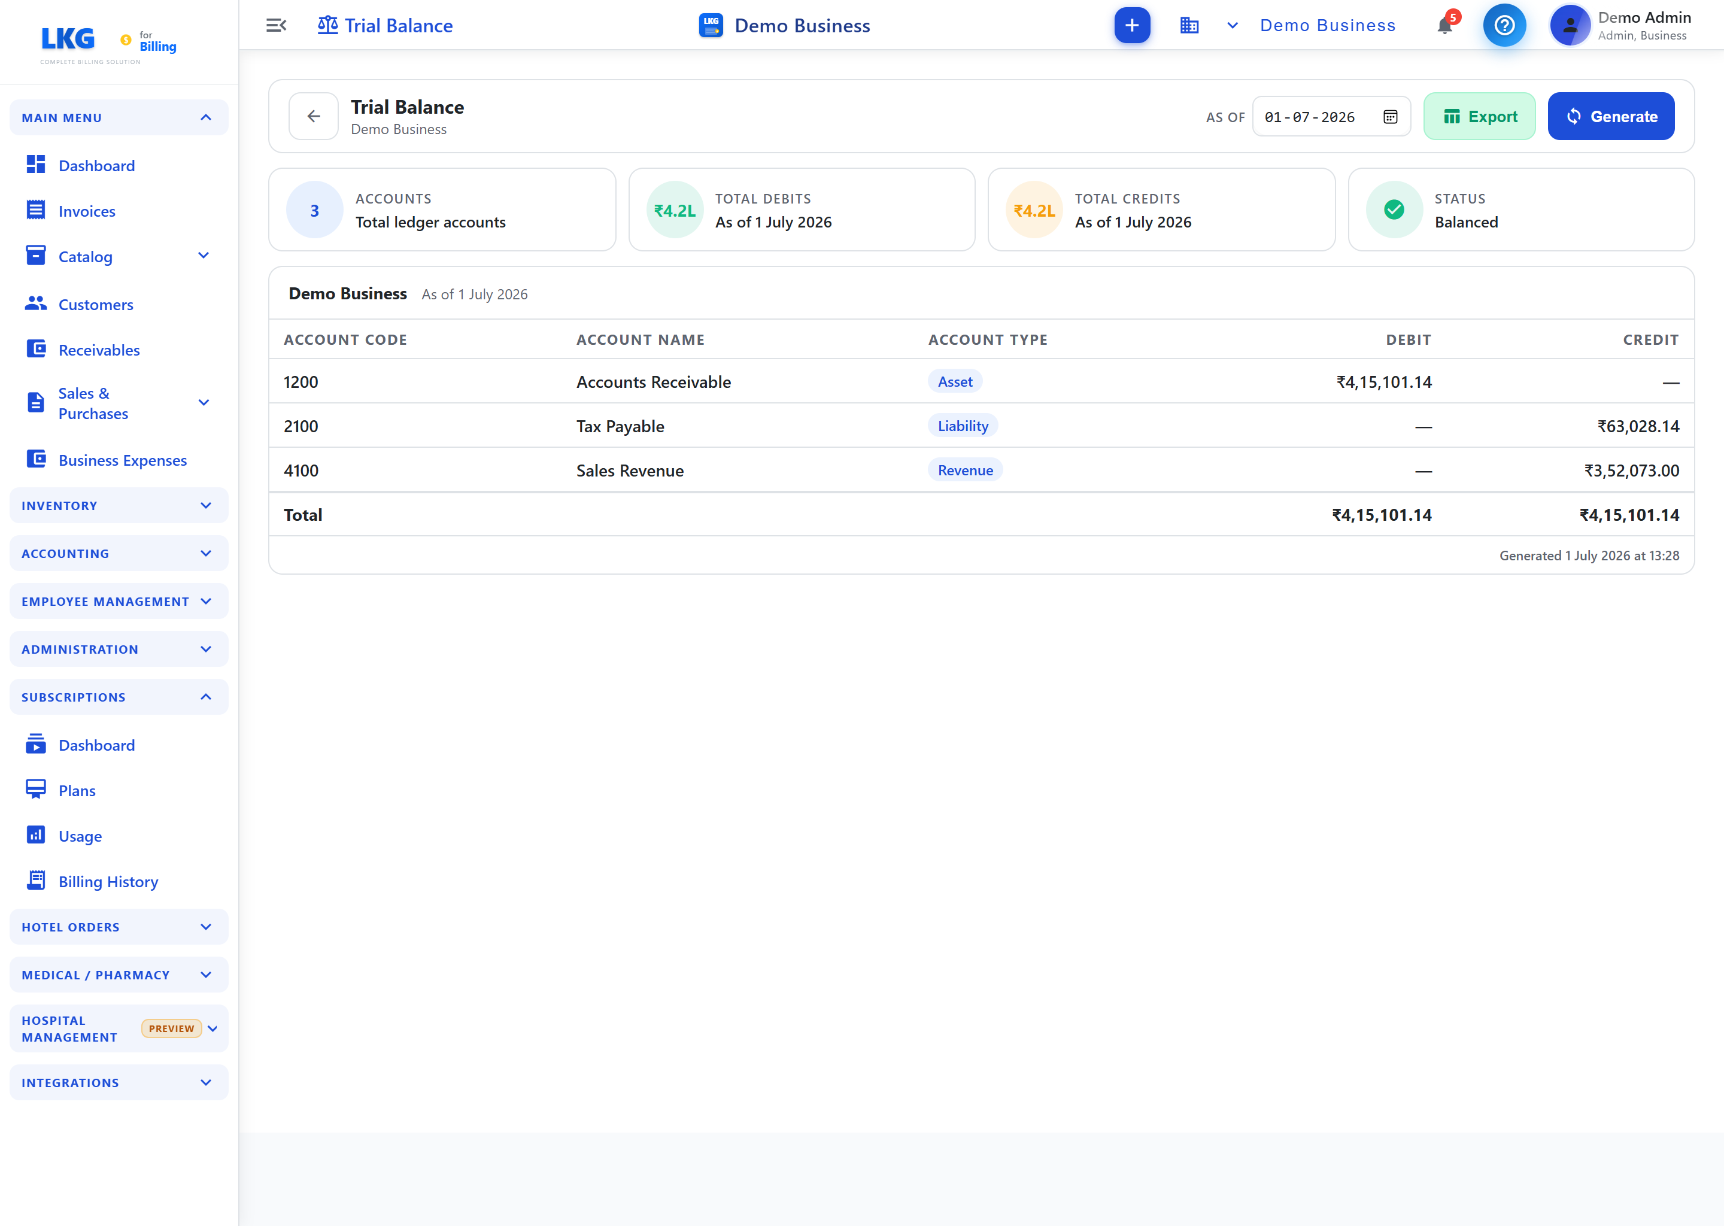The image size is (1724, 1226).
Task: Click the Trial Balance scales icon
Action: (327, 26)
